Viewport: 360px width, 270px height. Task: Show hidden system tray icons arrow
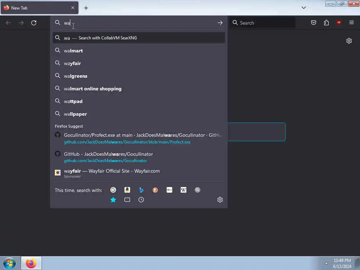326,263
